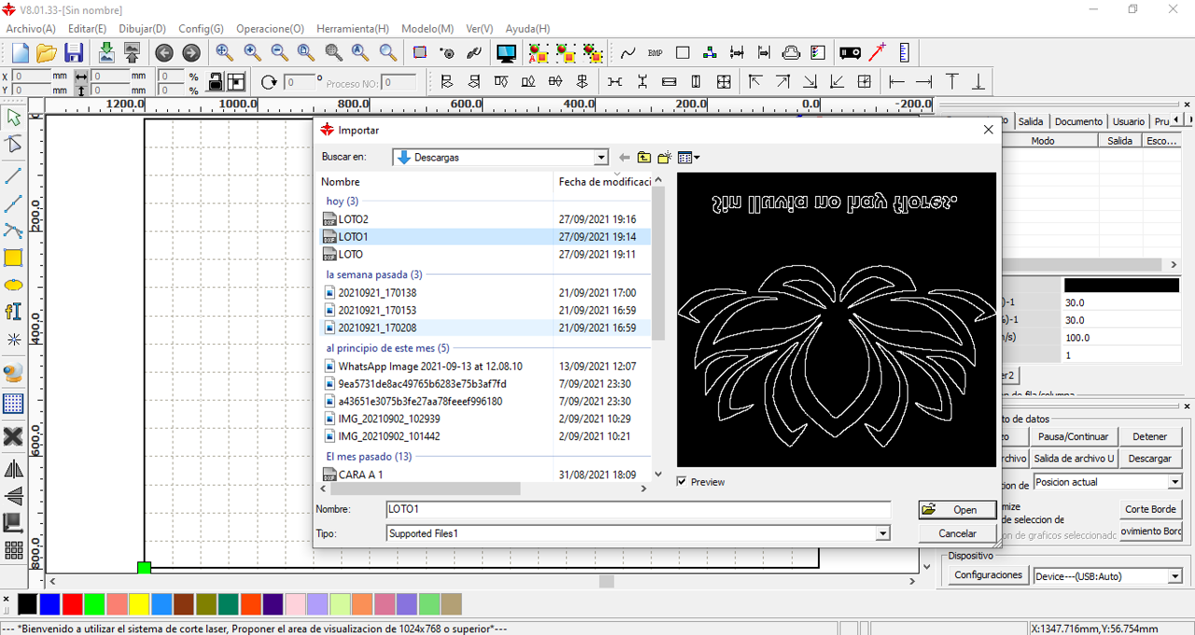Open the Editar(E) menu
Image resolution: width=1195 pixels, height=635 pixels.
coord(87,29)
